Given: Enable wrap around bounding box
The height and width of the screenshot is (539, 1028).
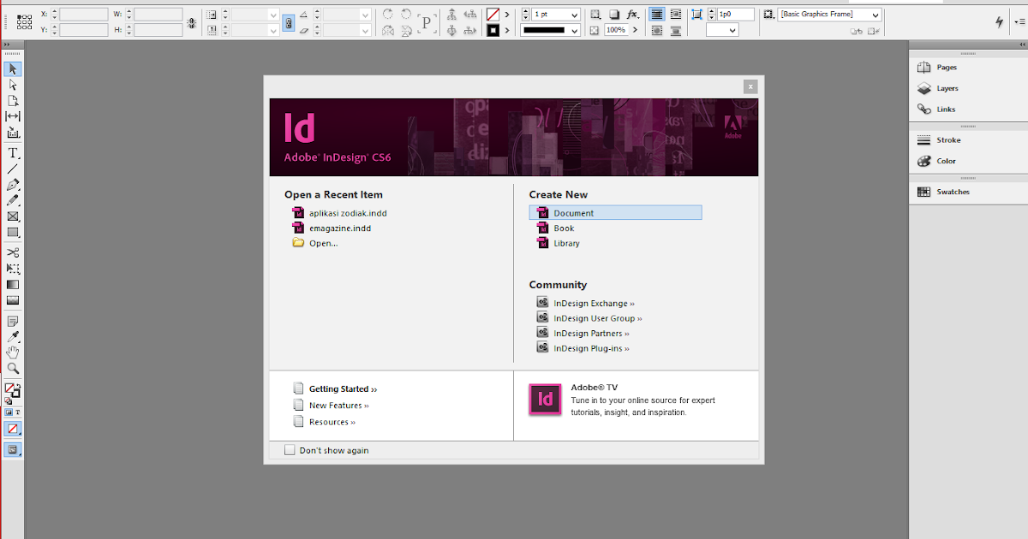Looking at the screenshot, I should point(676,15).
